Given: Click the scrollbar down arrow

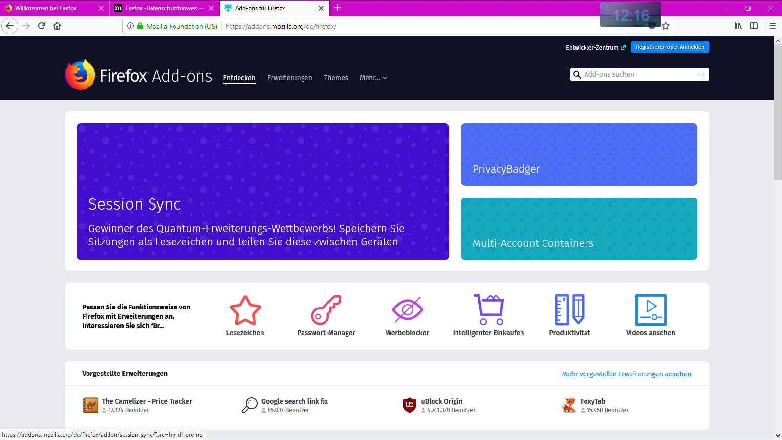Looking at the screenshot, I should [x=778, y=435].
